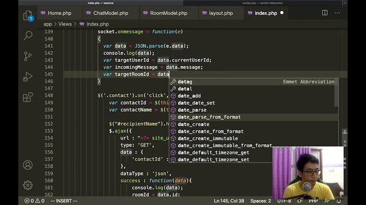The image size is (366, 205).
Task: Change the PHP language mode
Action: pyautogui.click(x=313, y=201)
